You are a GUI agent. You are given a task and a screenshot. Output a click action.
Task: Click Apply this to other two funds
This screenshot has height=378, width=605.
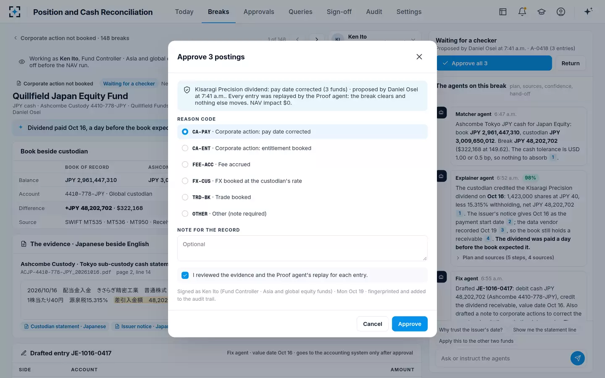click(476, 341)
